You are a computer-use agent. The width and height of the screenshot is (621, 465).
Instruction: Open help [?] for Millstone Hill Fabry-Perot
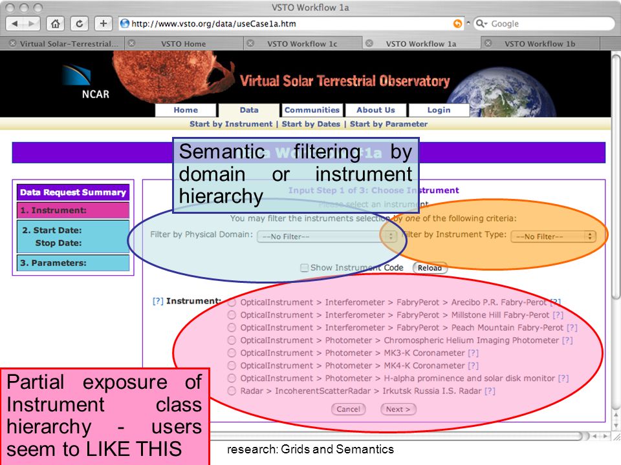558,315
